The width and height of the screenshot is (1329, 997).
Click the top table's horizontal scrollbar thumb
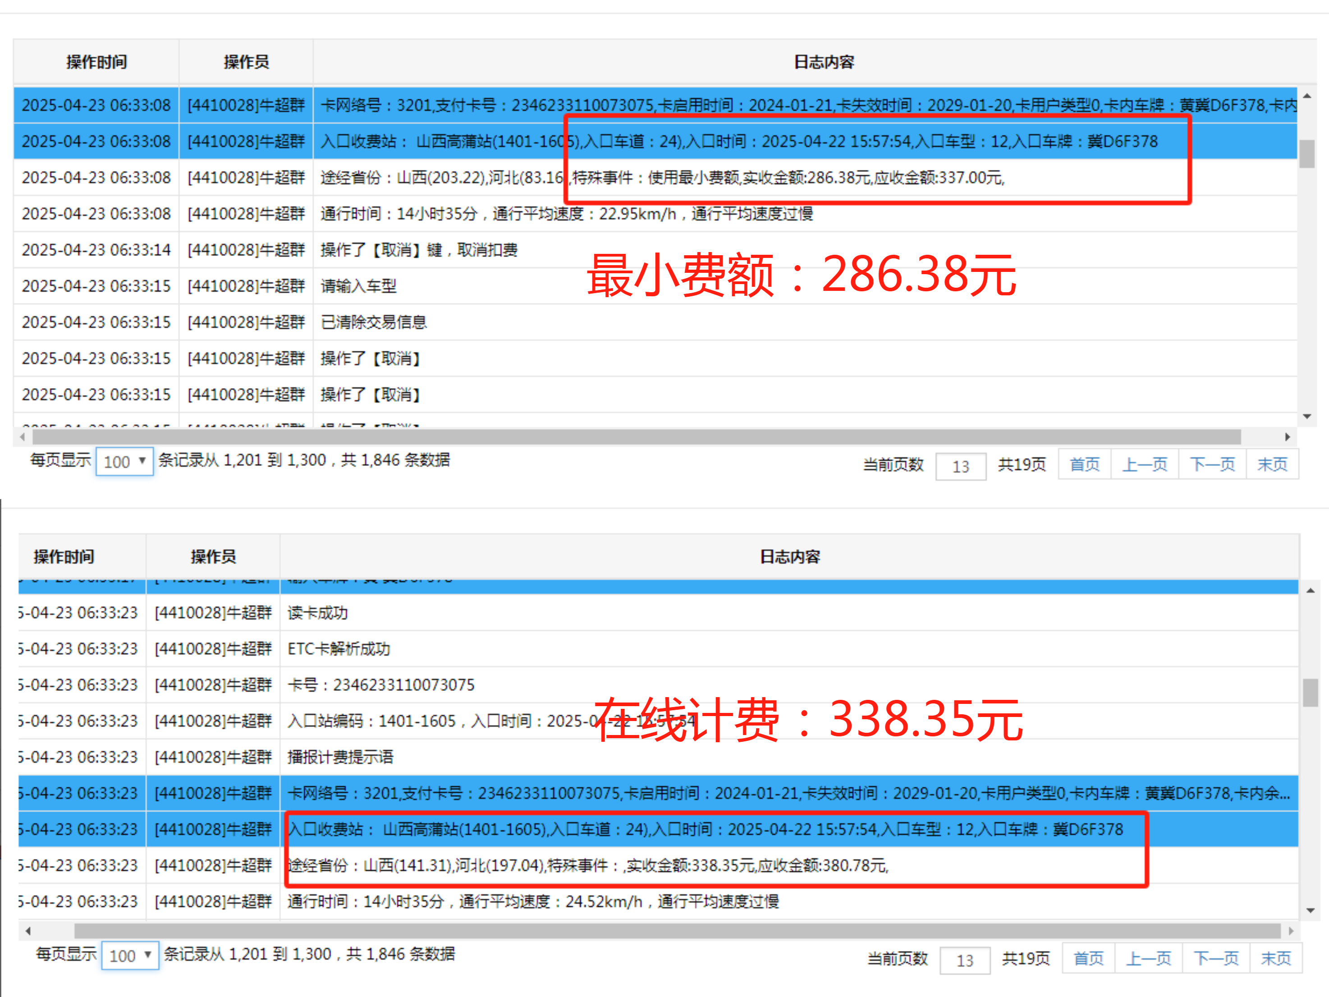pos(636,437)
